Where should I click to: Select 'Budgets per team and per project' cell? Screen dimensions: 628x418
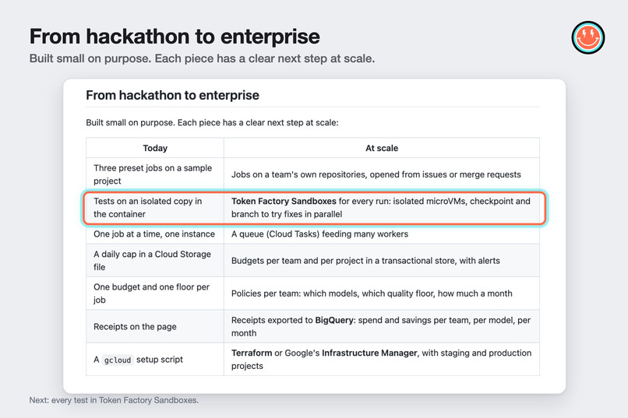click(382, 261)
